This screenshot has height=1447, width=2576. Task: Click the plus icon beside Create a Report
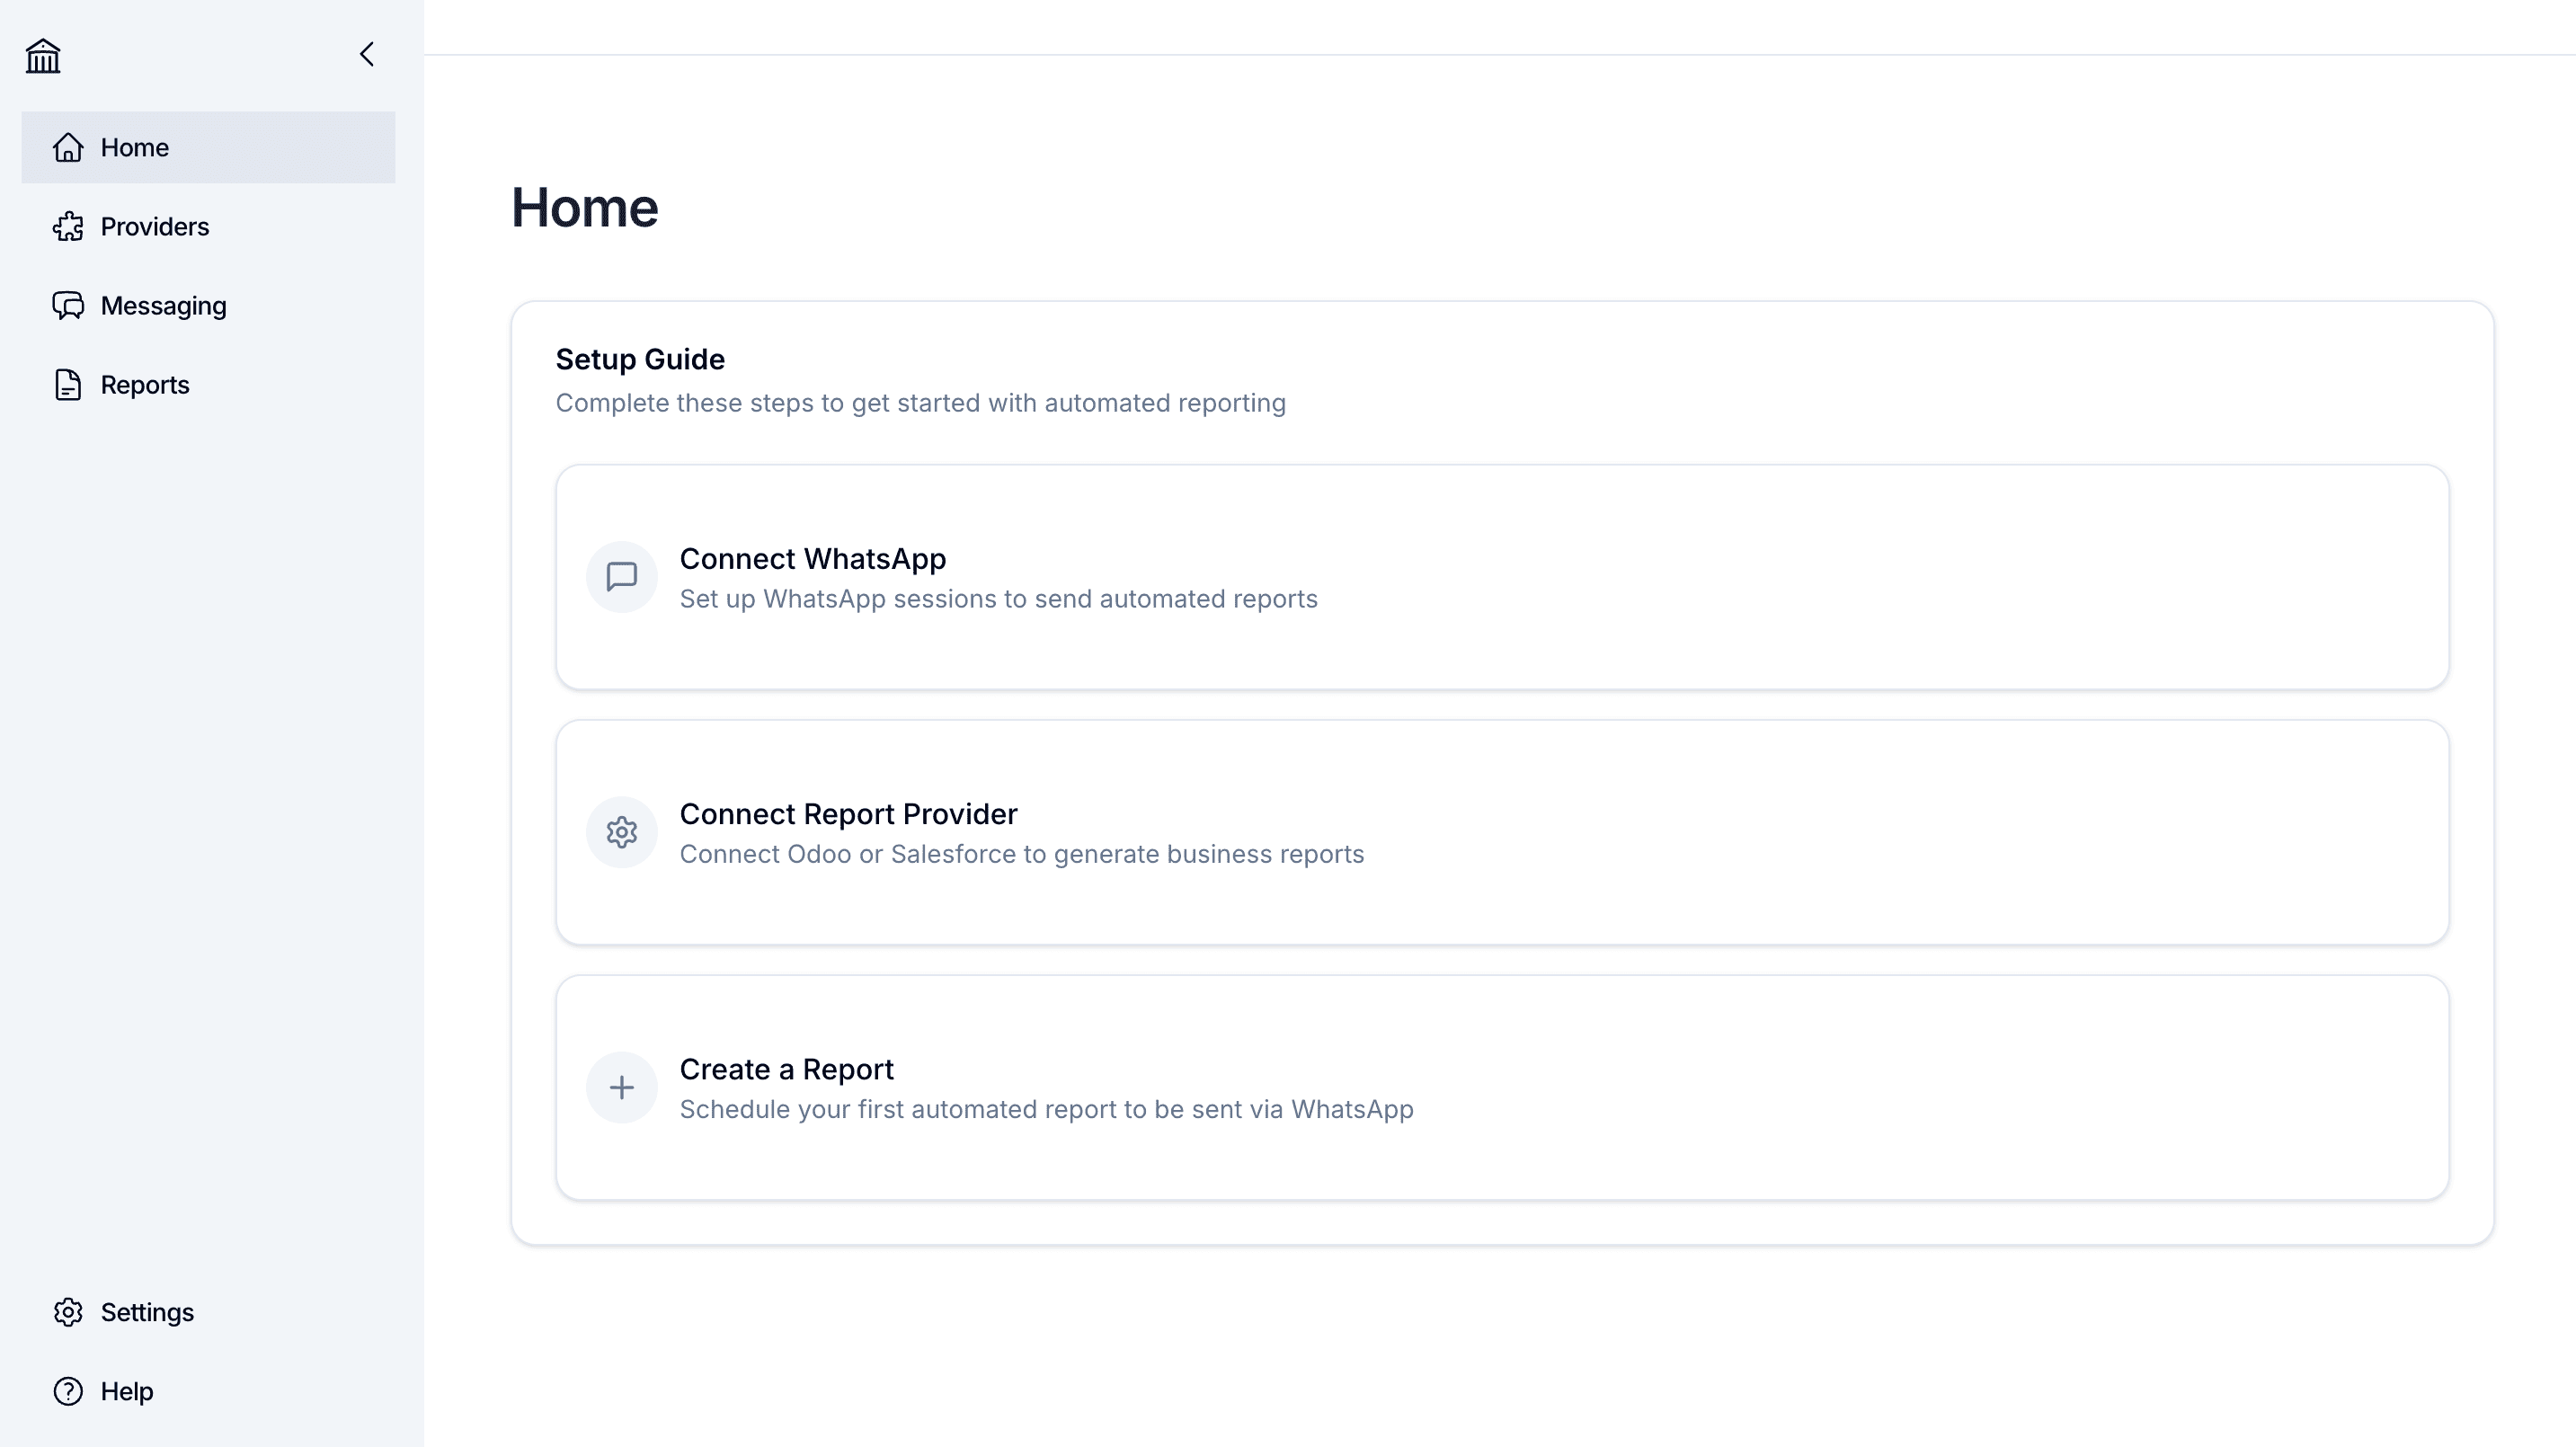point(621,1087)
